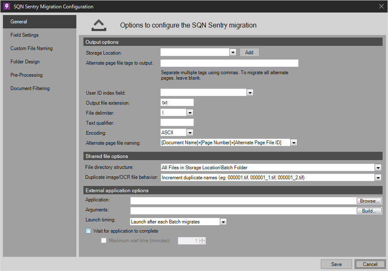
Task: Click the SQN Sentry app icon in title bar
Action: (6, 6)
